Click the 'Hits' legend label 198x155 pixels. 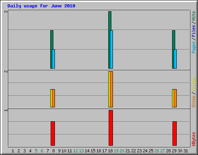(x=193, y=16)
